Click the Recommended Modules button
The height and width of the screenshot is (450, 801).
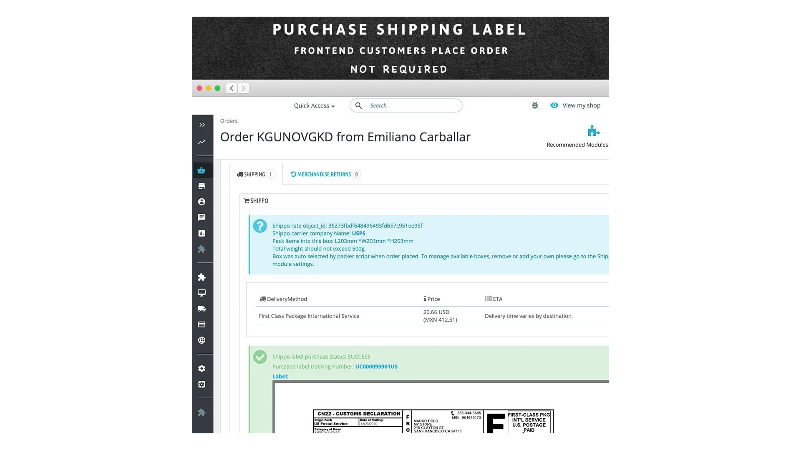tap(577, 136)
